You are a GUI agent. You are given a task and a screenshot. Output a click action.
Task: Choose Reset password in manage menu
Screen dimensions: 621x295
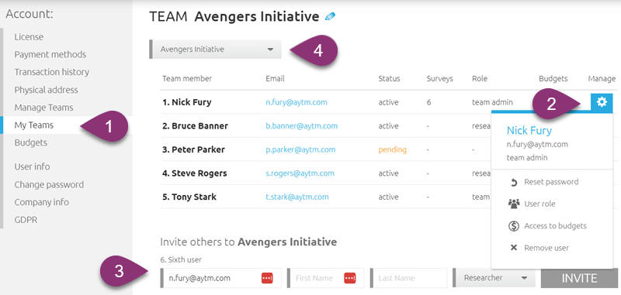click(x=551, y=182)
